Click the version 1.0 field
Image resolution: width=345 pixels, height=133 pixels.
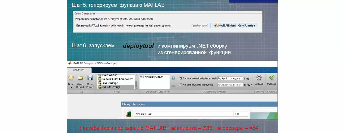[241, 114]
